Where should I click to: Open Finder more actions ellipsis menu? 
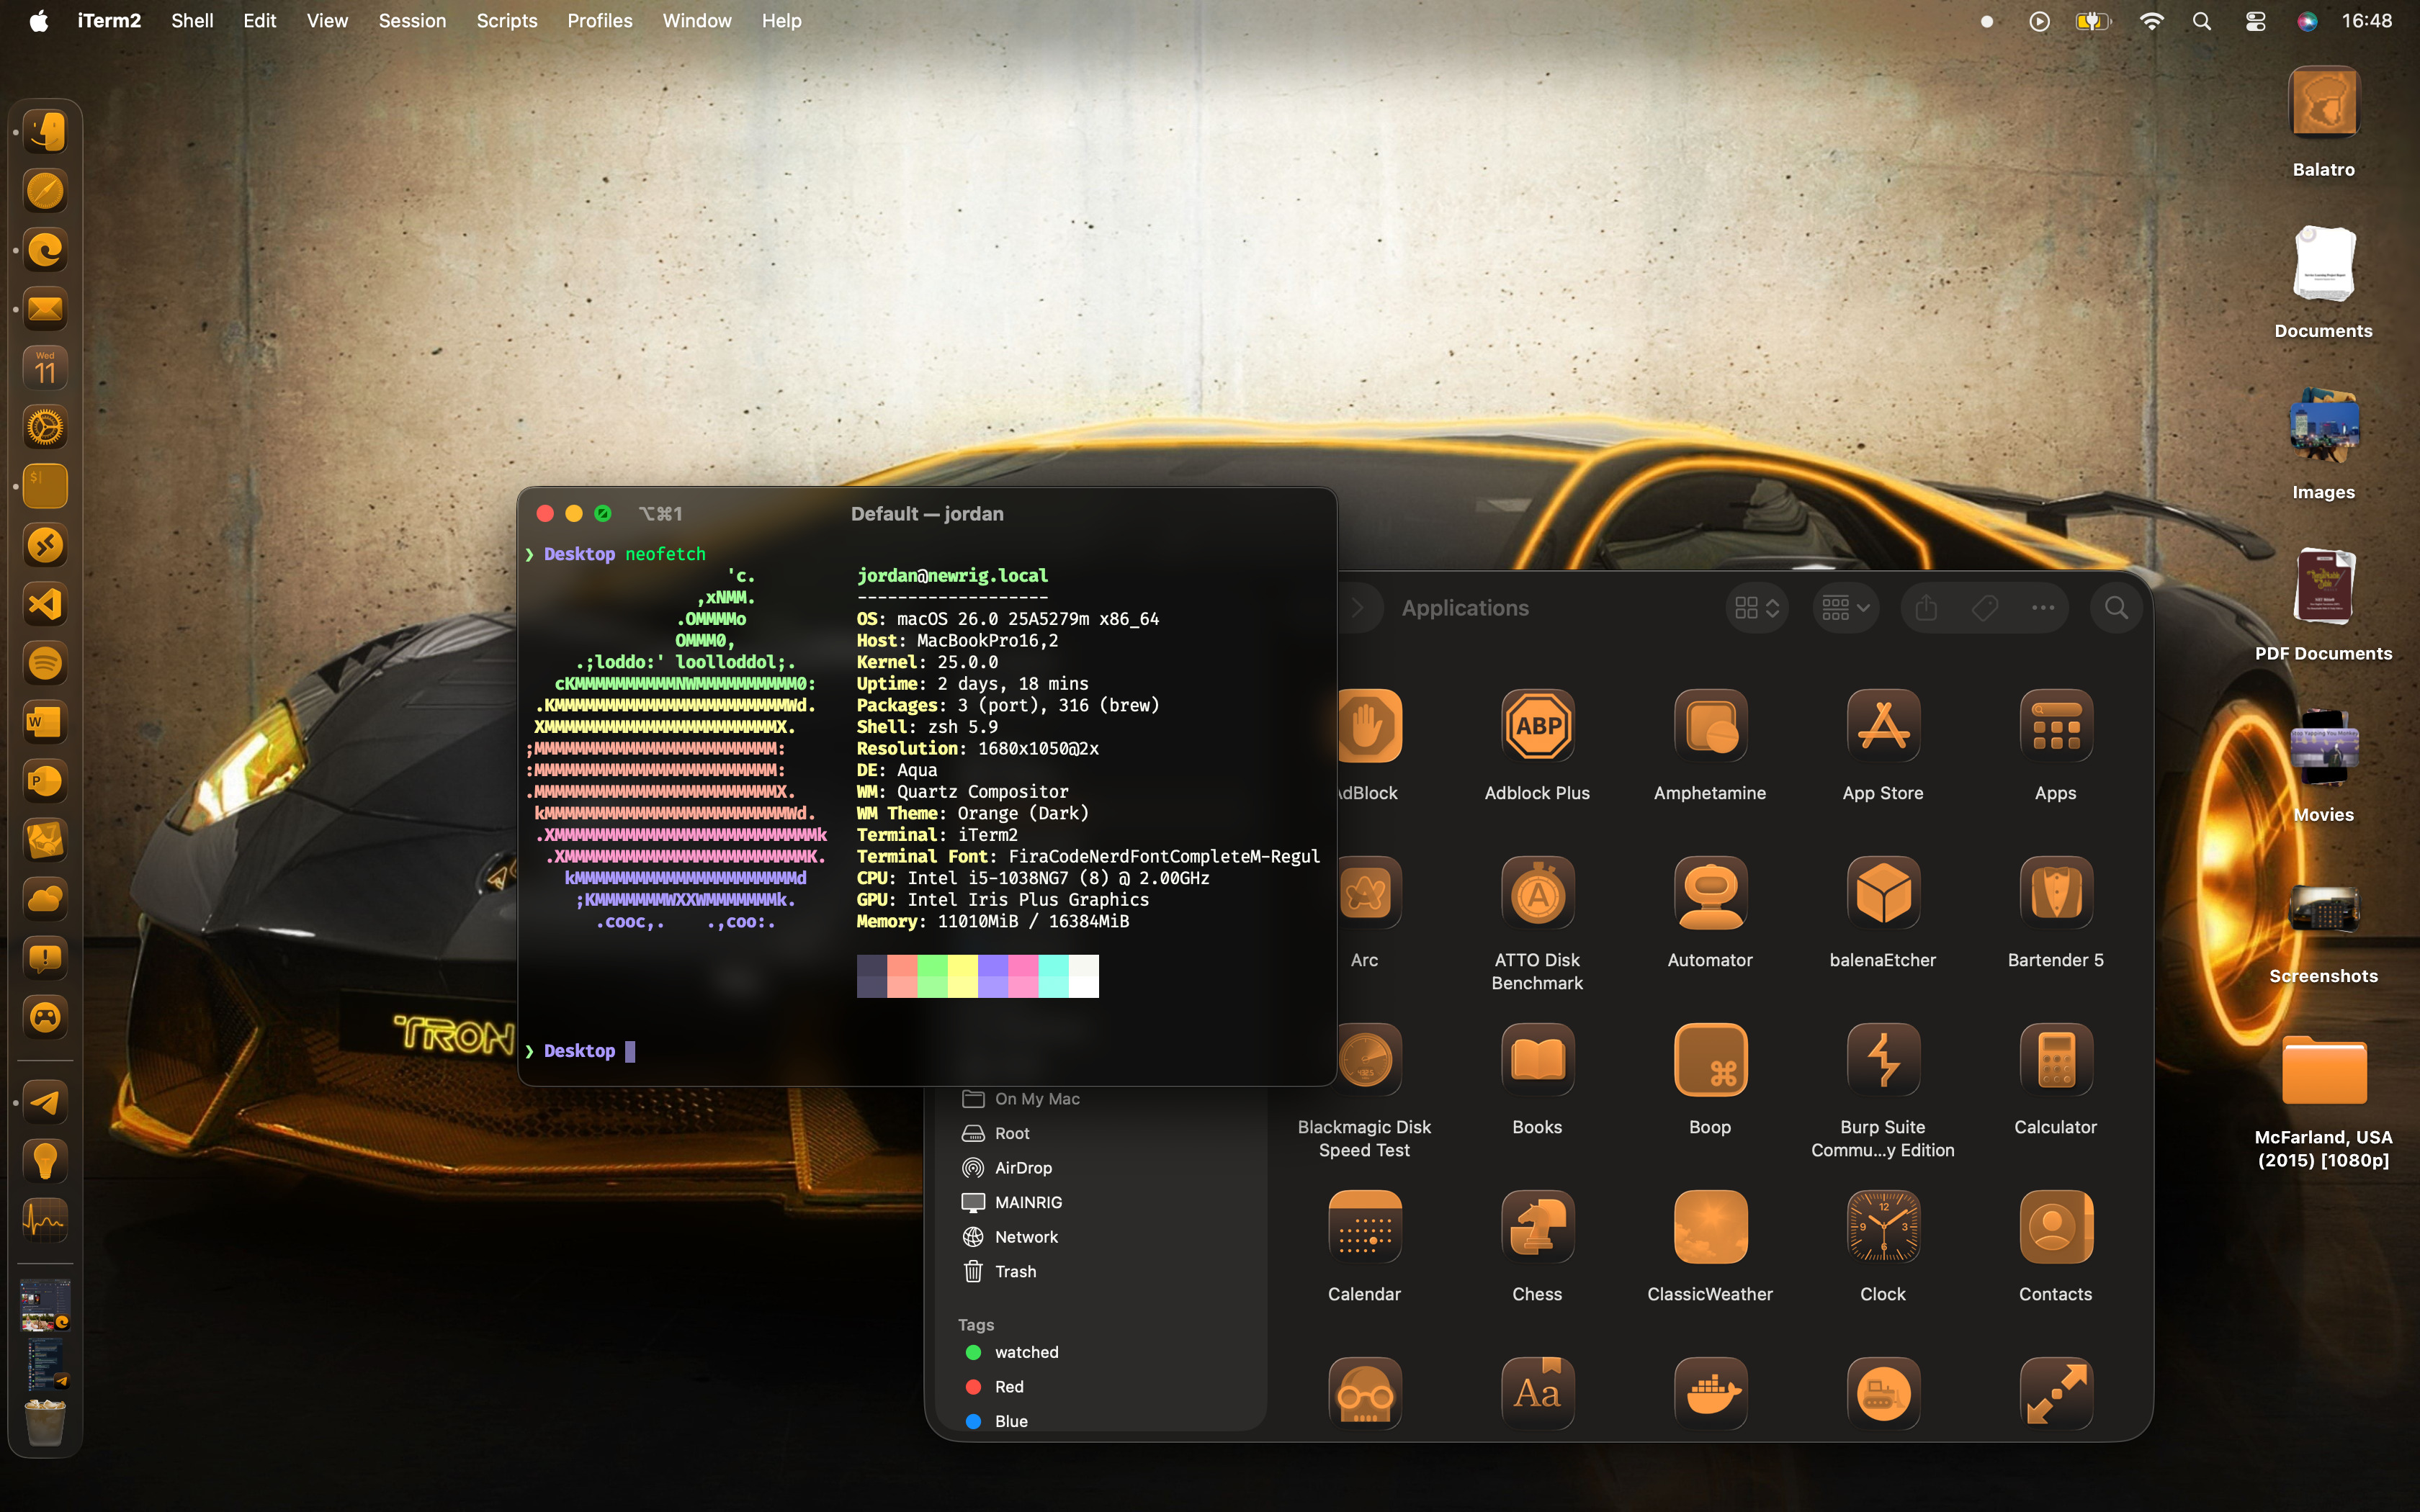[2043, 608]
